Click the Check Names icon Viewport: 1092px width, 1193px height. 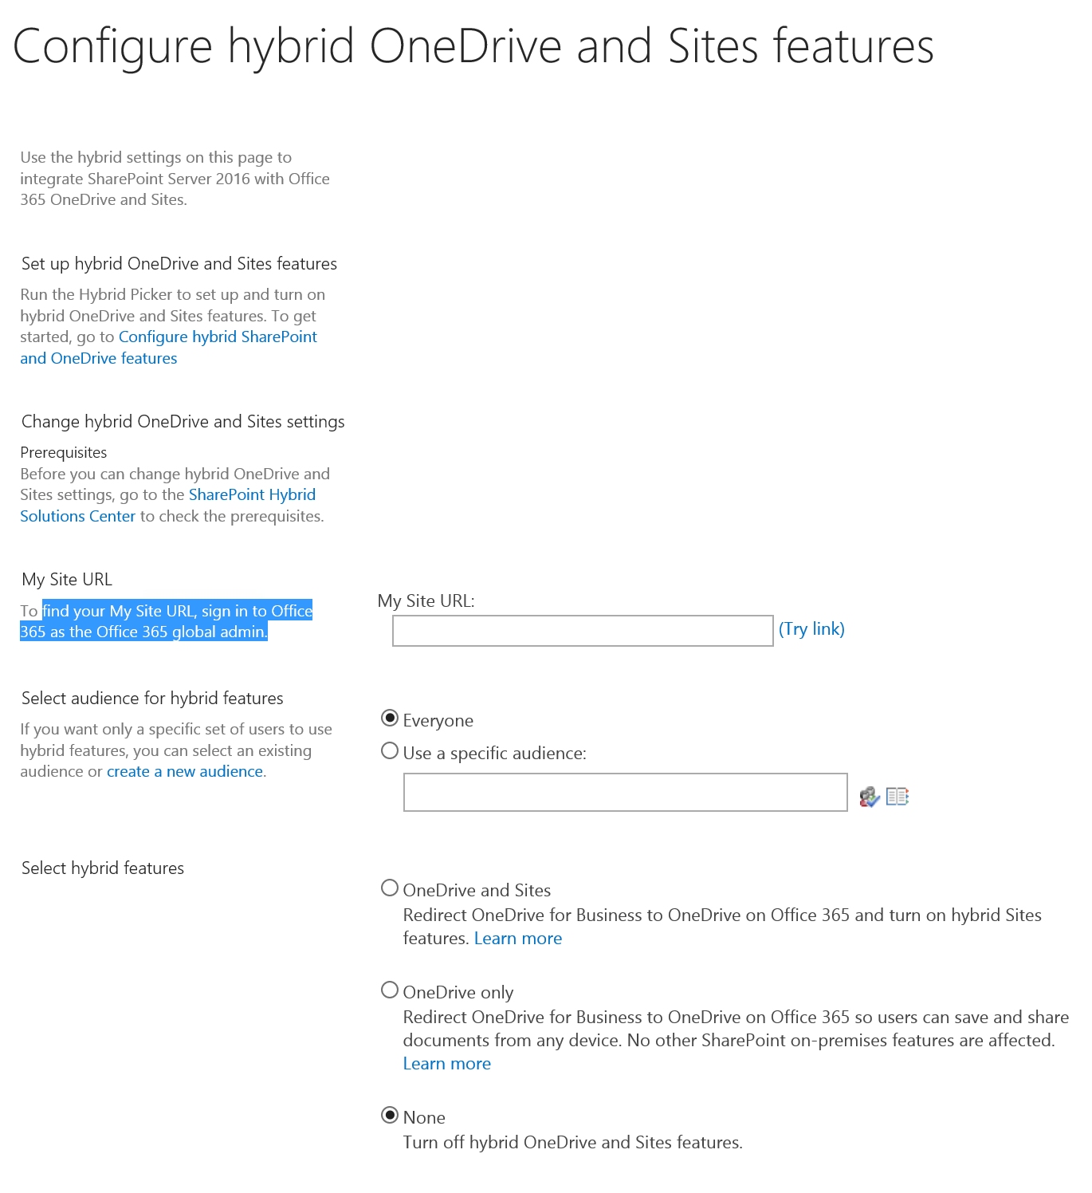pos(869,797)
